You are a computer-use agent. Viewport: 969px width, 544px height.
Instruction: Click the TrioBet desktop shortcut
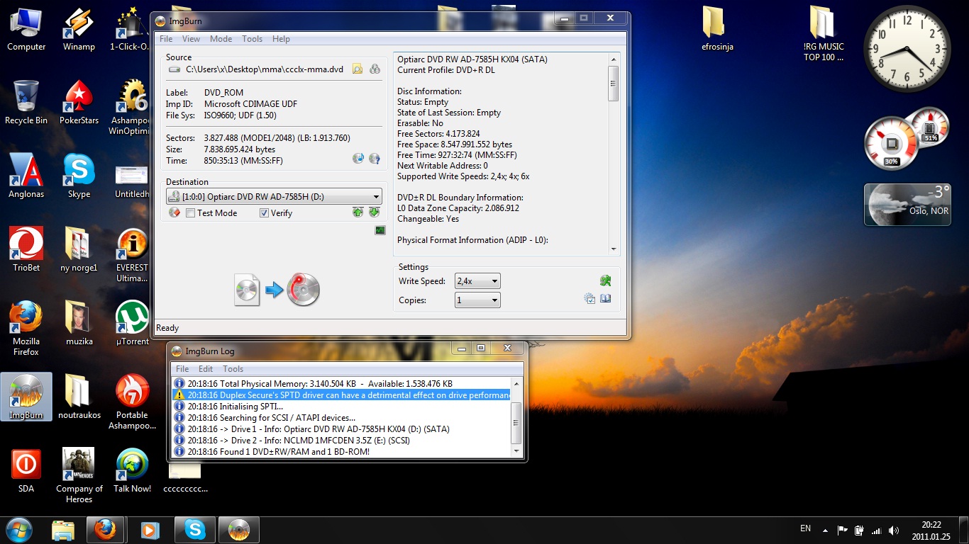tap(26, 250)
